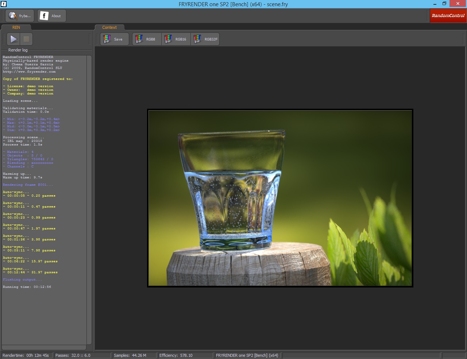Viewport: 467px width, 359px height.
Task: Open the frybe... bench button
Action: [20, 16]
